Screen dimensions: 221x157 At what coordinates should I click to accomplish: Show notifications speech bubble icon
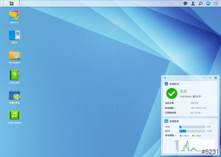coord(185,3)
